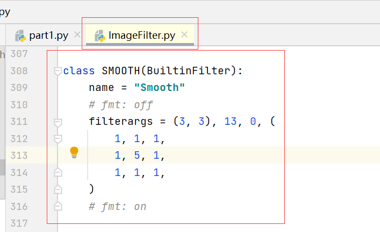Screen dimensions: 380x232
Task: Click line number 317 in the gutter
Action: (19, 223)
